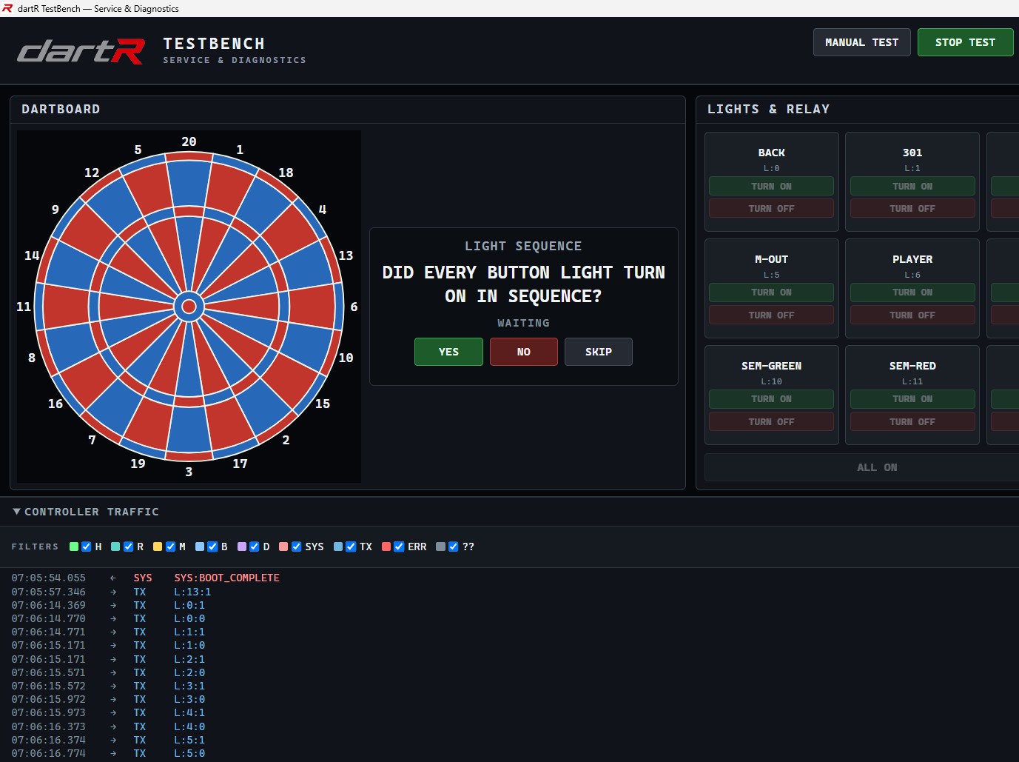Toggle the M filter checkbox
This screenshot has height=762, width=1019.
tap(171, 547)
